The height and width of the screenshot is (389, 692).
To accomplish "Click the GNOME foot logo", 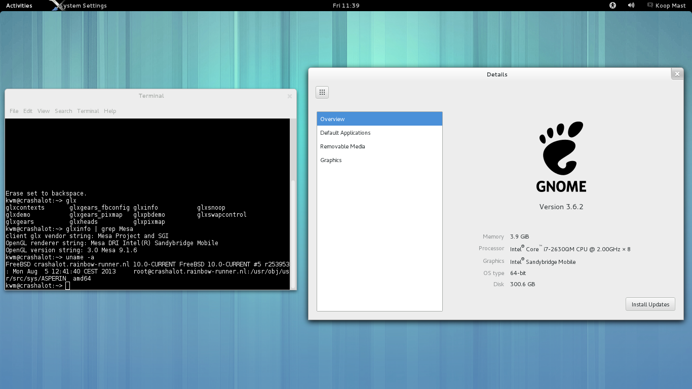I will point(561,148).
